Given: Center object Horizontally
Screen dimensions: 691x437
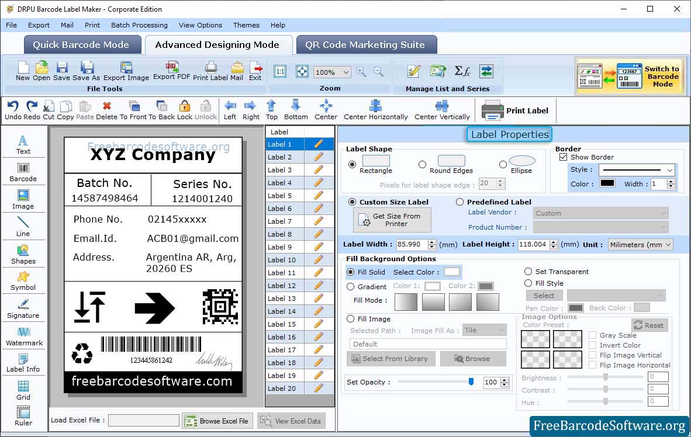Looking at the screenshot, I should click(375, 110).
